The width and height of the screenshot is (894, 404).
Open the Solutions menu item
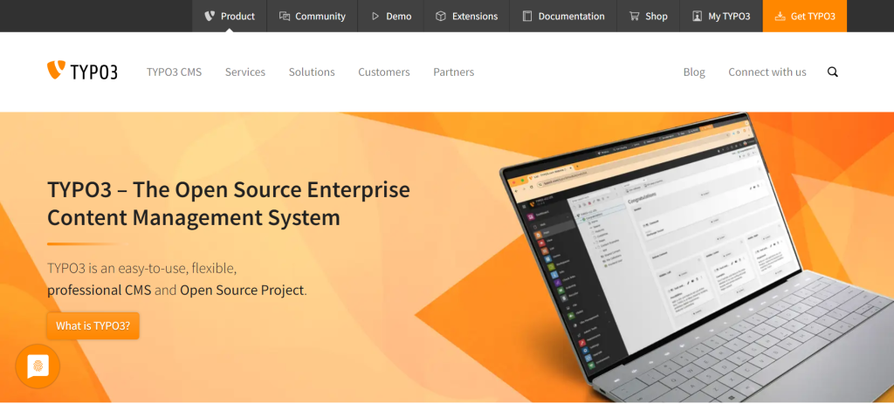tap(312, 72)
